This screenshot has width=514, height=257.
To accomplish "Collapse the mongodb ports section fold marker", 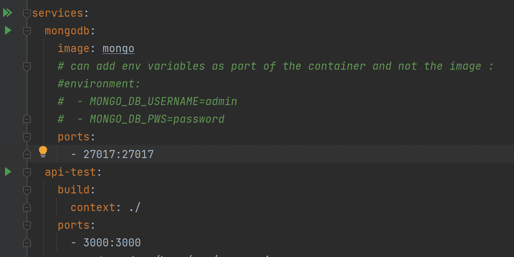I will (x=27, y=137).
